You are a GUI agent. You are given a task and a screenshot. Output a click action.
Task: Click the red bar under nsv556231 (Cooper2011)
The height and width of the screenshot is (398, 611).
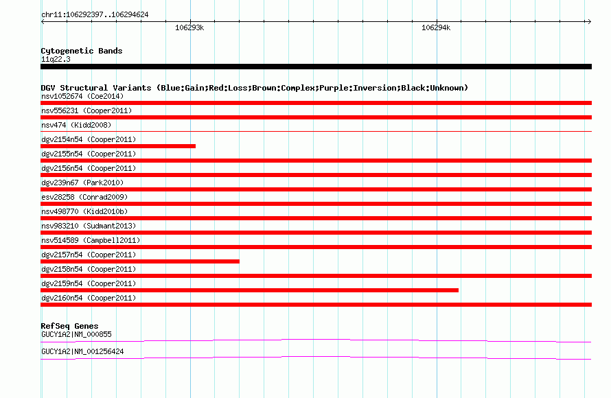point(316,117)
